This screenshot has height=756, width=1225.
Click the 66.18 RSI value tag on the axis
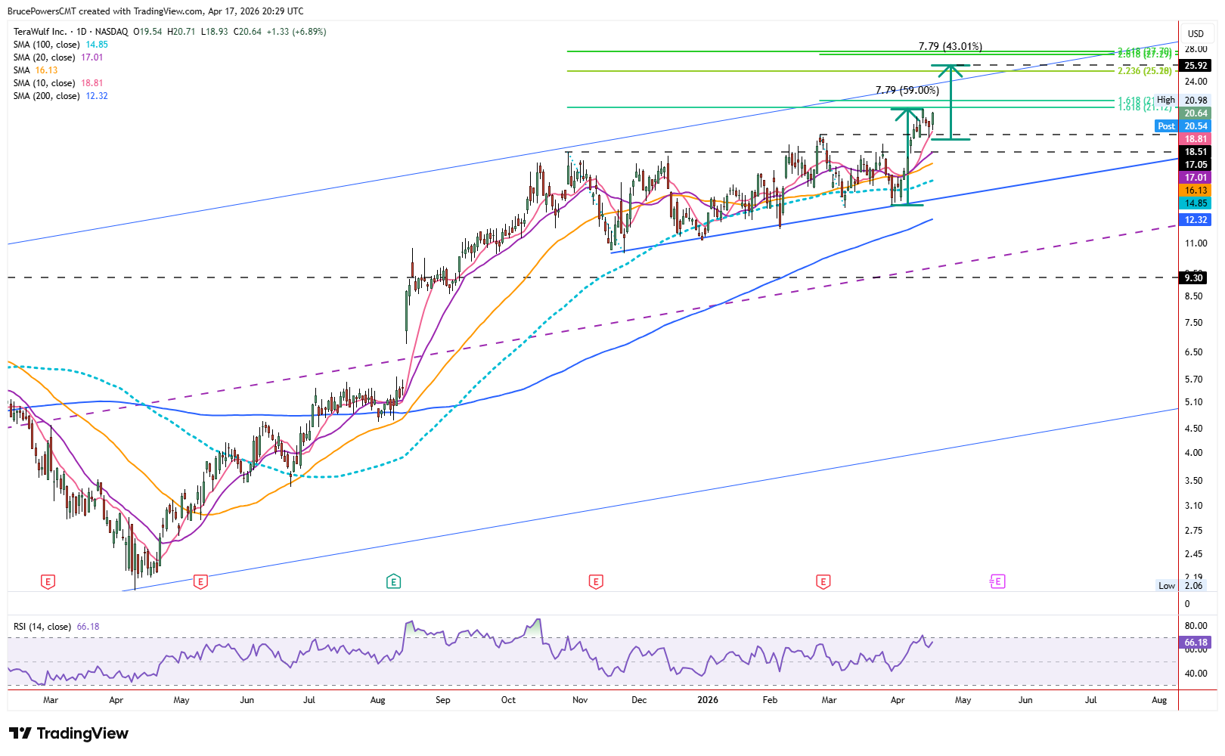pyautogui.click(x=1196, y=643)
